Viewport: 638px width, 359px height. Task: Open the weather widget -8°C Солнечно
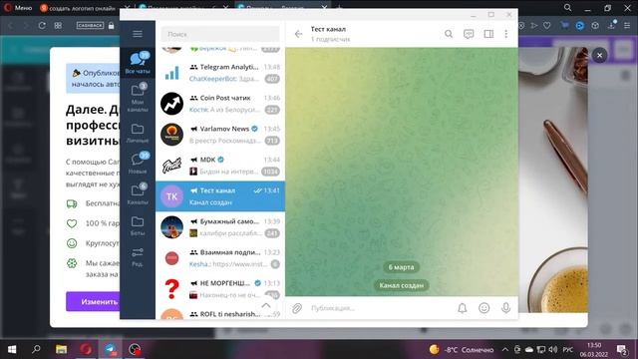click(462, 350)
